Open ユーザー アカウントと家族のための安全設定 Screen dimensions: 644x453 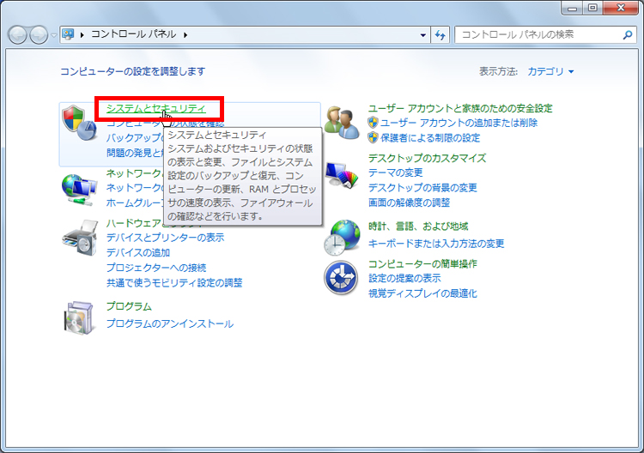[x=460, y=108]
